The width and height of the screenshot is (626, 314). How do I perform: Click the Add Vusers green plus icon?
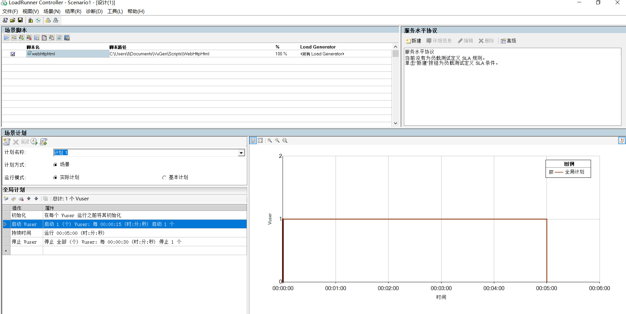click(21, 38)
